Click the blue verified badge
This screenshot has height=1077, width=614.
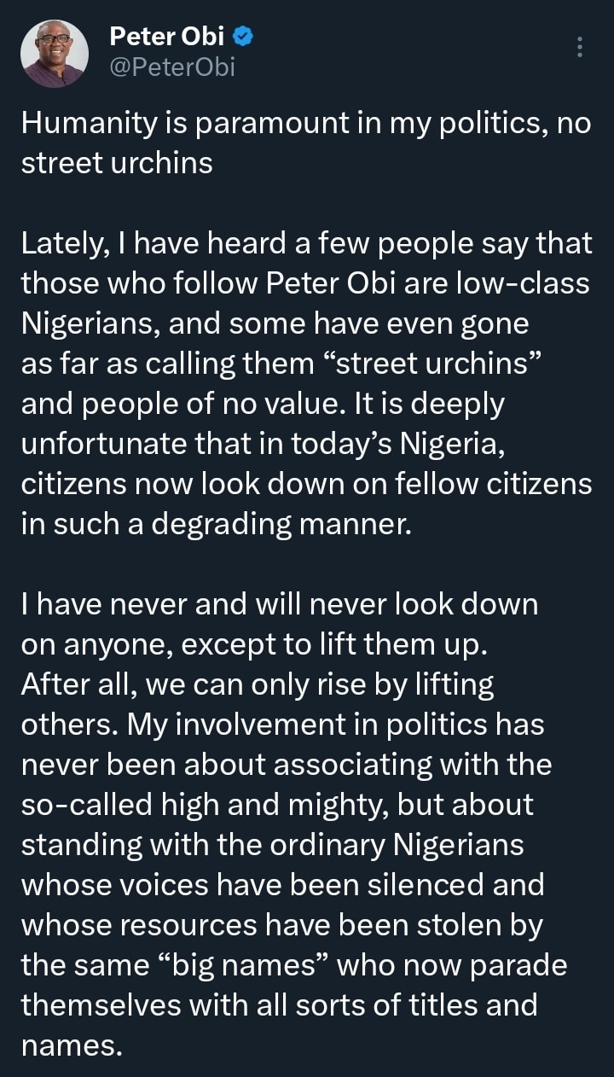click(242, 37)
